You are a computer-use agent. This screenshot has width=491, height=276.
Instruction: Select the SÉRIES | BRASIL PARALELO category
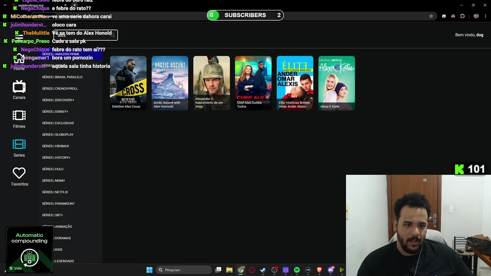pos(62,77)
